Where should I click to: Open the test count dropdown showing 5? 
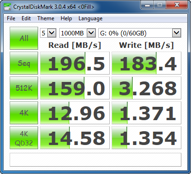[x=48, y=33]
